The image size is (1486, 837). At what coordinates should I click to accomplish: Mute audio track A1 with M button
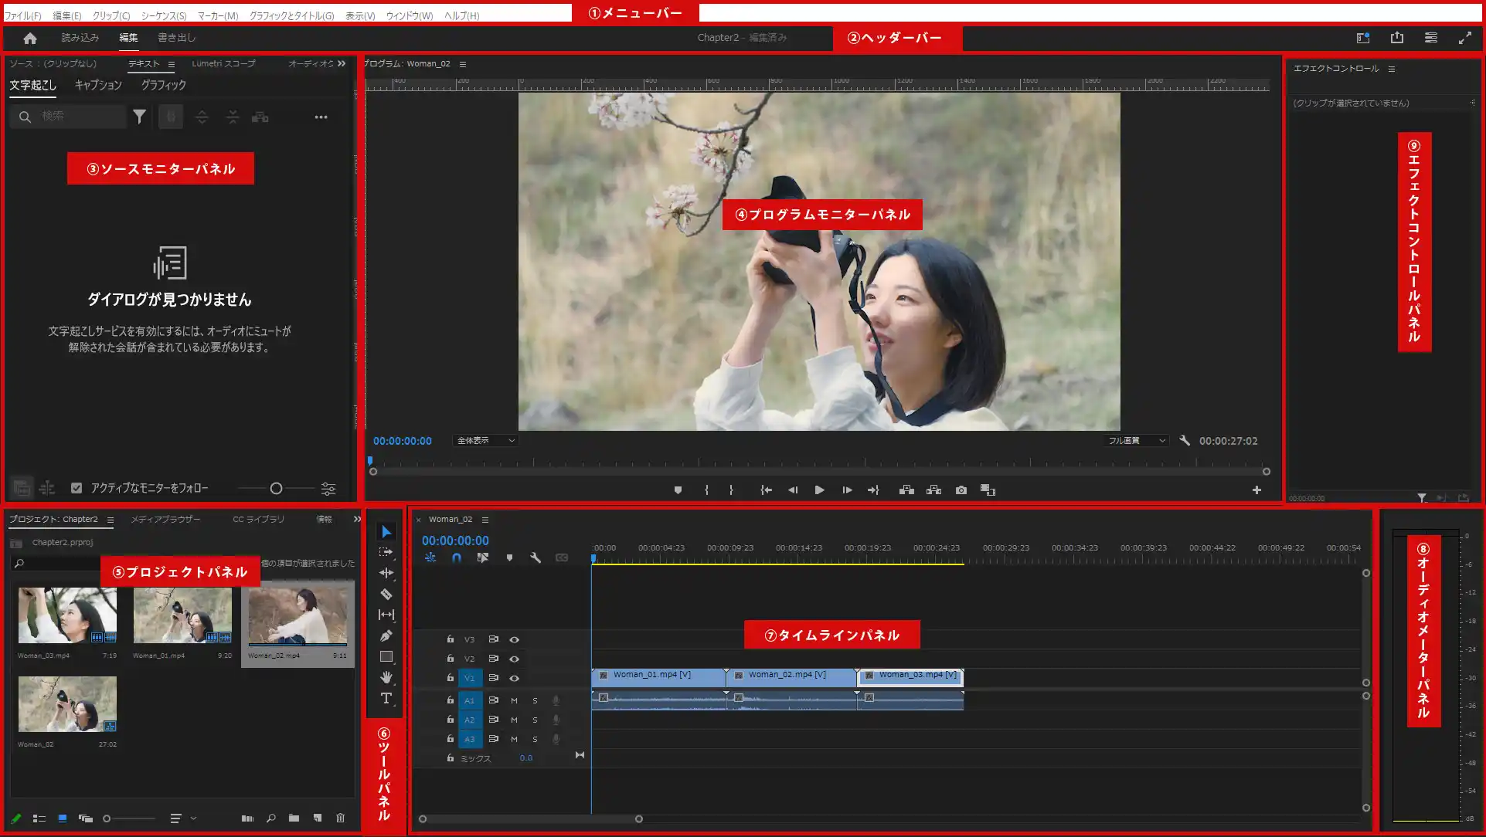click(514, 700)
